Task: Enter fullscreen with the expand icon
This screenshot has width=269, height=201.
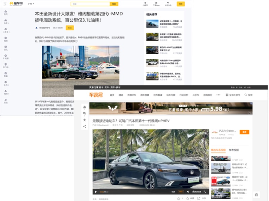Action: (205, 192)
